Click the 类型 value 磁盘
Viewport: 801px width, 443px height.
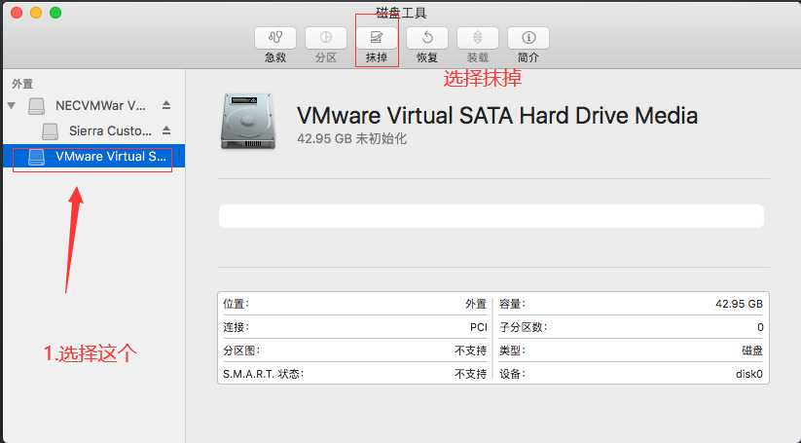(752, 351)
